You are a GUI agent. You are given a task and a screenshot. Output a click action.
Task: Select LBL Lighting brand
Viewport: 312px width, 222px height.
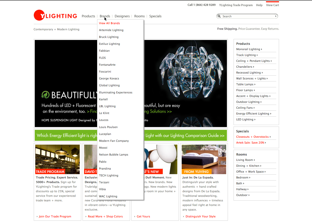pyautogui.click(x=107, y=106)
